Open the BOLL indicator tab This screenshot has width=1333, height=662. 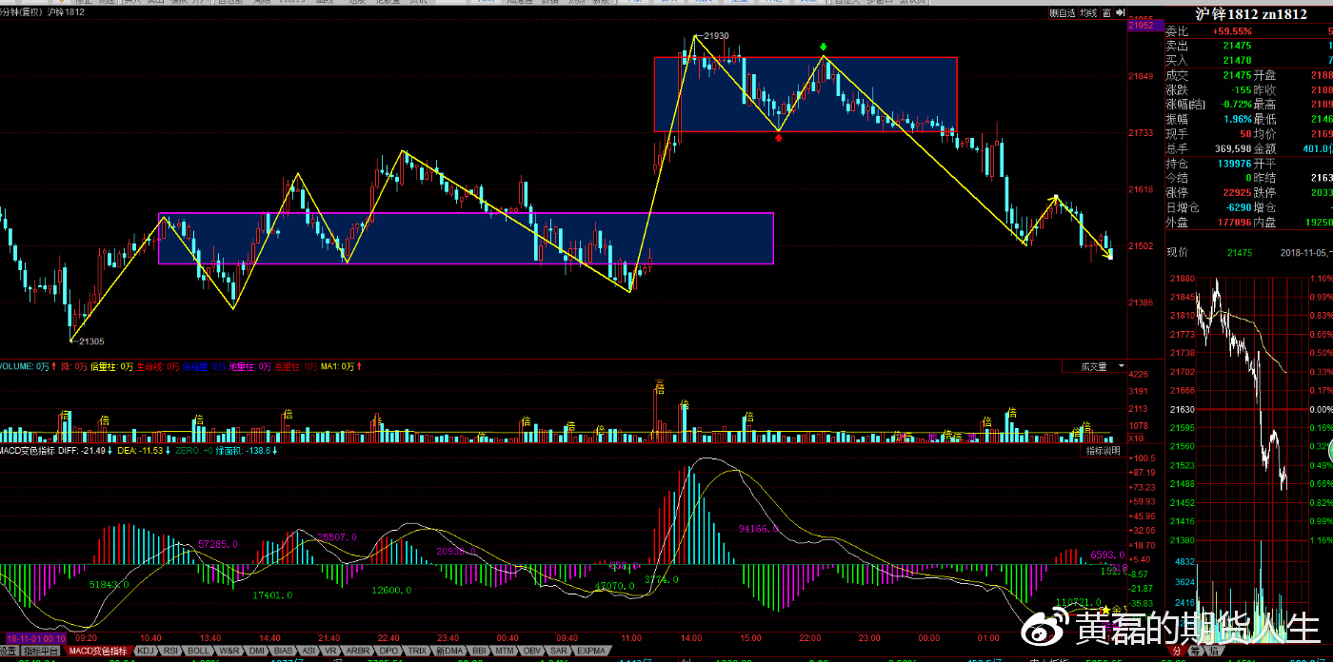coord(199,651)
